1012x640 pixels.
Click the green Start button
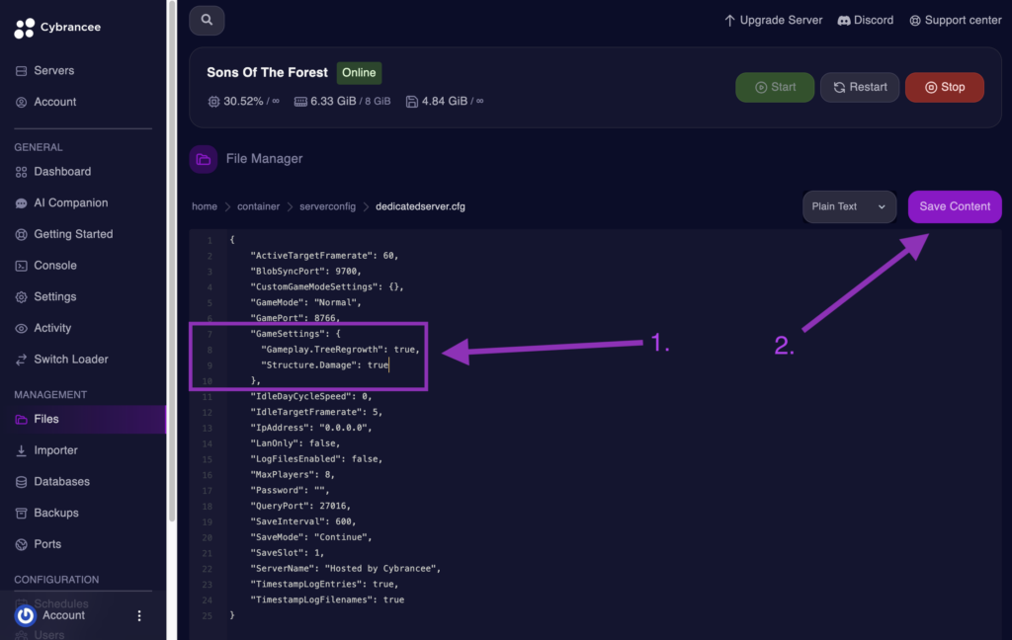775,87
